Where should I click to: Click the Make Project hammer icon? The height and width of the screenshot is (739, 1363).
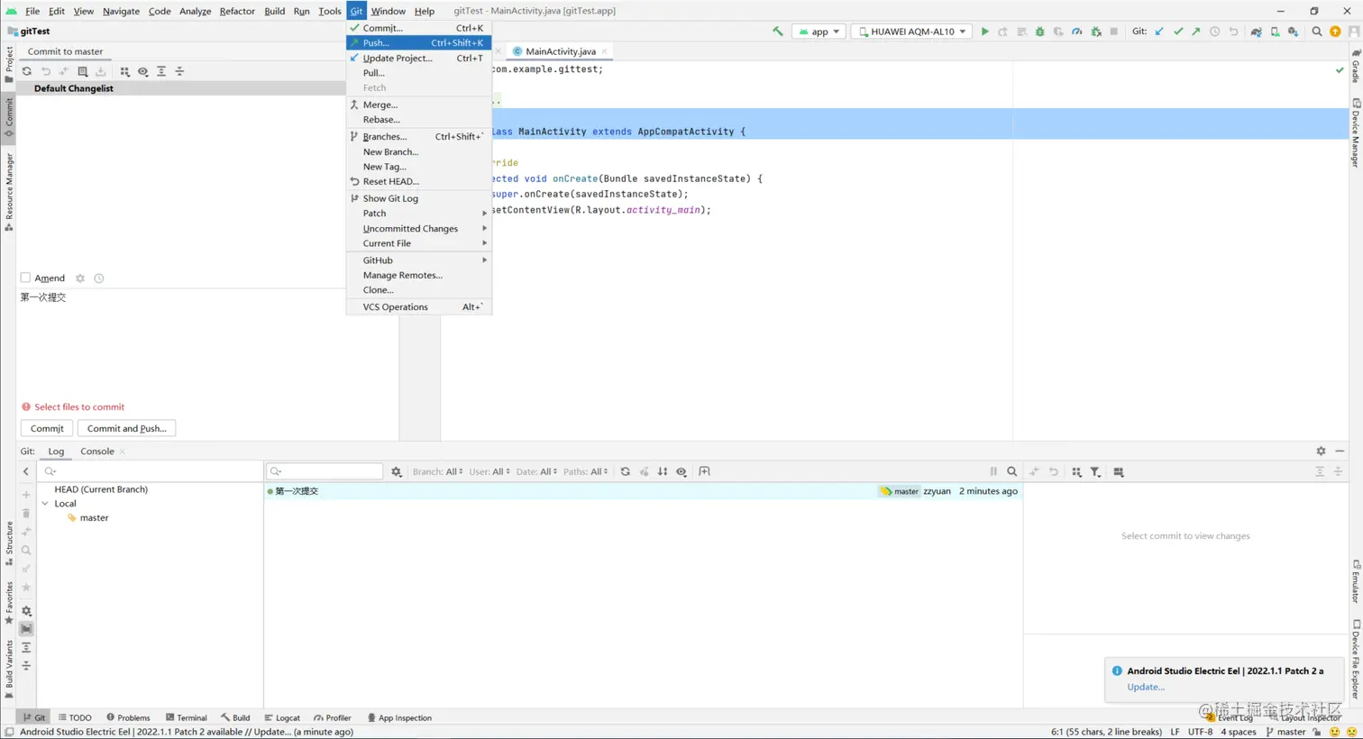(x=778, y=32)
